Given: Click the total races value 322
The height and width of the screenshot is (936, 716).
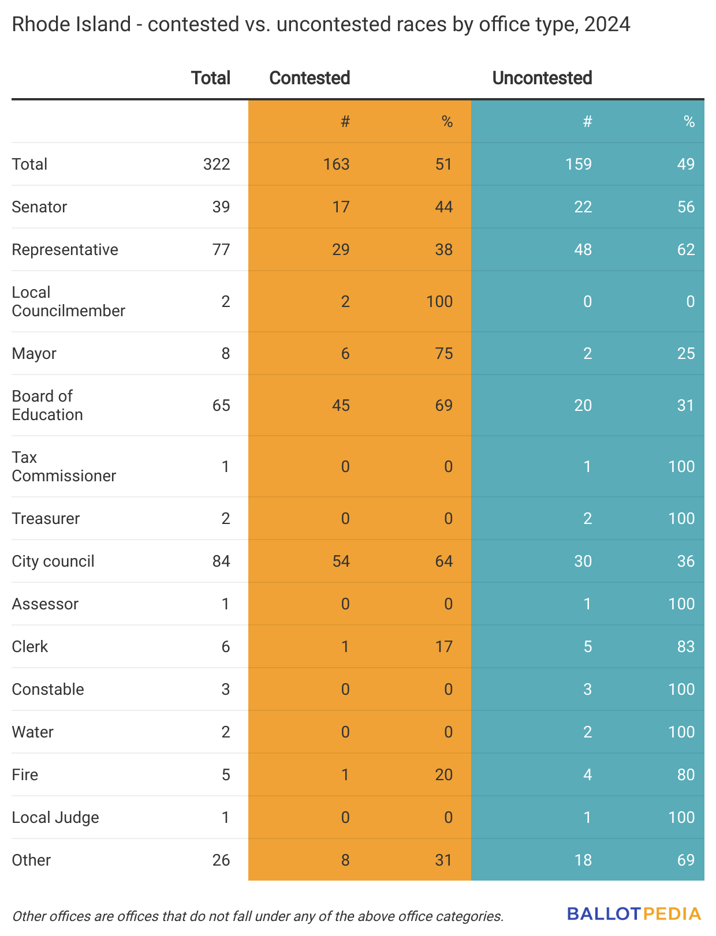Looking at the screenshot, I should pos(217,164).
